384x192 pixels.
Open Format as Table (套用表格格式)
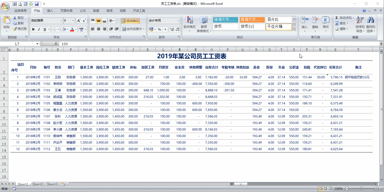(x=204, y=24)
